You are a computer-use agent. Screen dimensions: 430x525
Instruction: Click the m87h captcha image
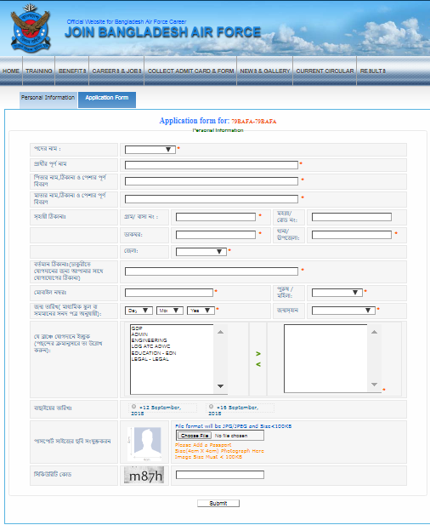144,475
